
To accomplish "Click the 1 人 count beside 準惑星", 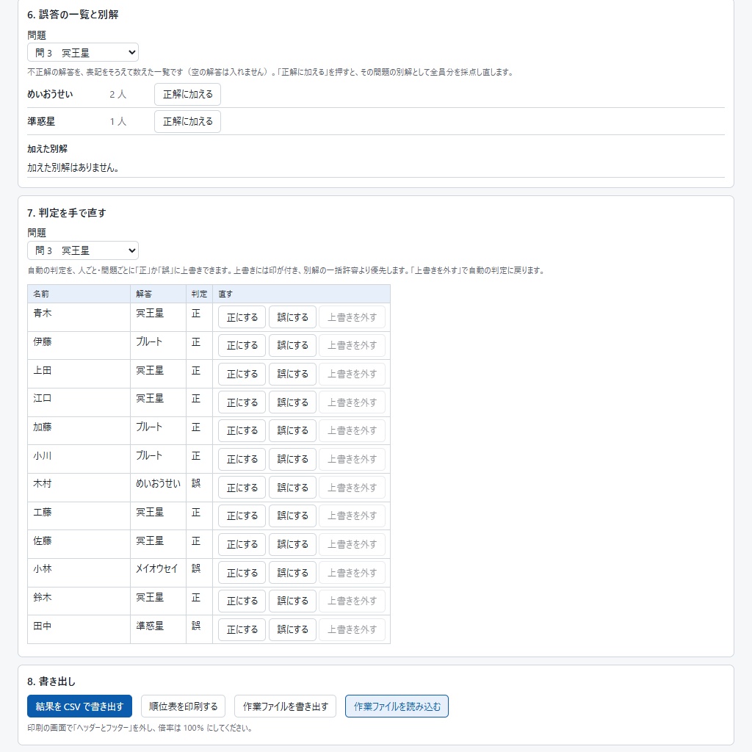I will click(x=118, y=121).
